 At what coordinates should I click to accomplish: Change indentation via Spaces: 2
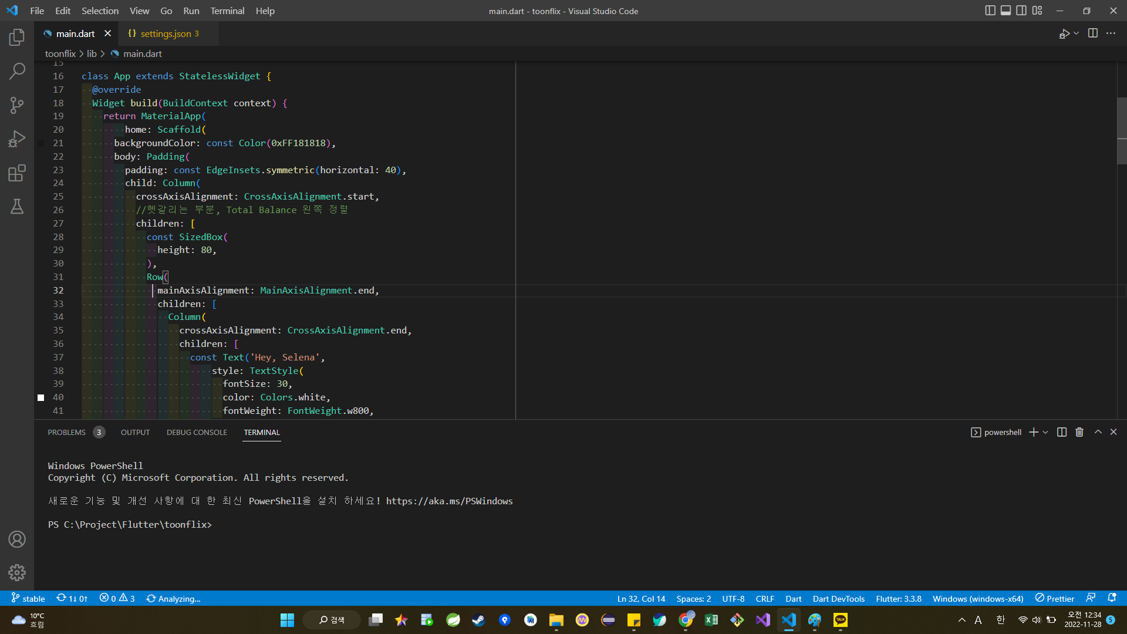pyautogui.click(x=693, y=598)
